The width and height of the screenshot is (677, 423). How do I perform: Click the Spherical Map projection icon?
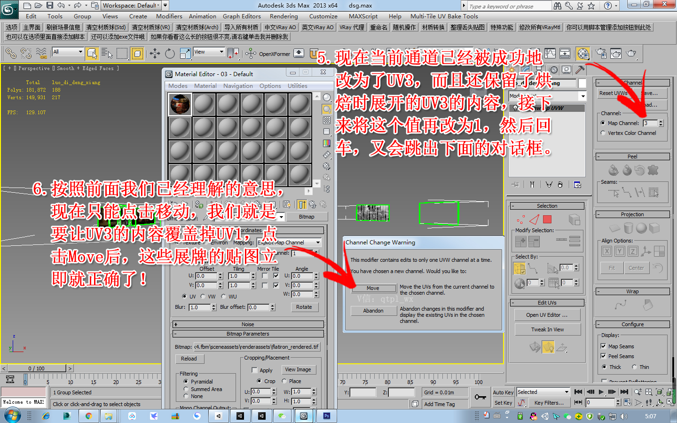(641, 228)
